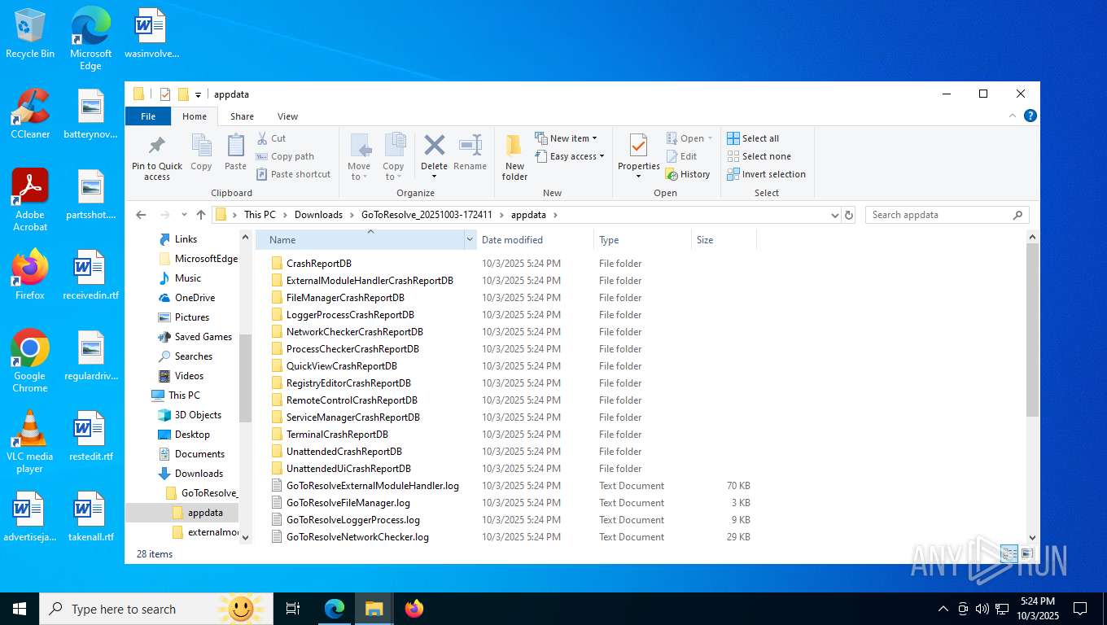Screen dimensions: 1107x625
Task: Open Firefox from the taskbar
Action: click(414, 608)
